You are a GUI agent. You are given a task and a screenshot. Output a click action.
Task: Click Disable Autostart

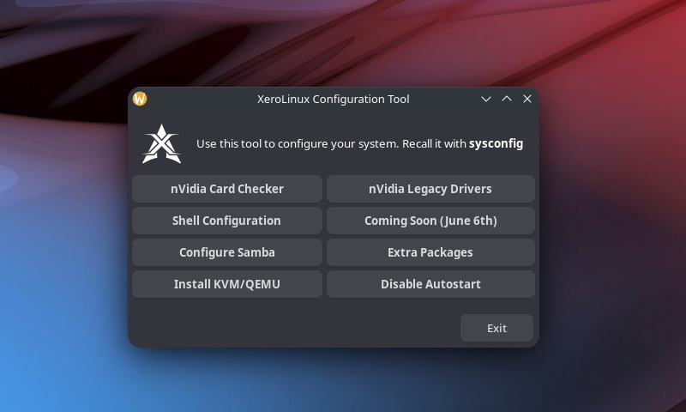click(x=430, y=284)
